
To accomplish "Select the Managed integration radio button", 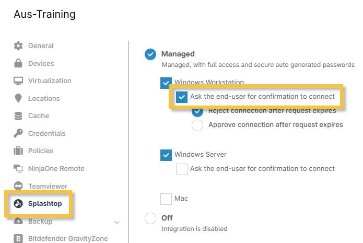I will pyautogui.click(x=150, y=54).
